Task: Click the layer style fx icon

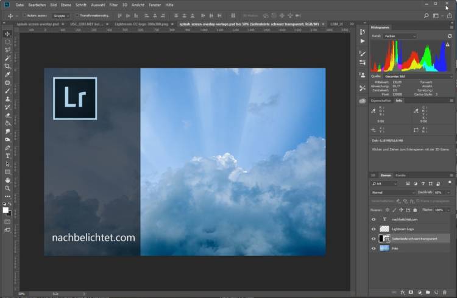Action: coord(402,292)
